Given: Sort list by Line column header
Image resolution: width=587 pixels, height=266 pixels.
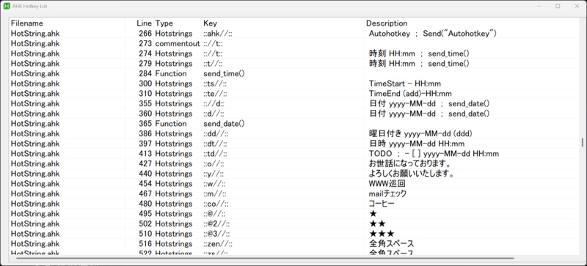Looking at the screenshot, I should [139, 23].
